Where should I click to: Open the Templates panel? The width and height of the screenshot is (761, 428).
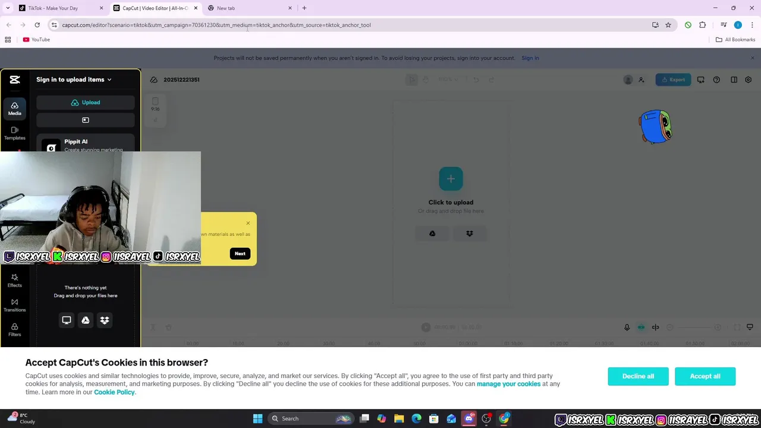[15, 133]
